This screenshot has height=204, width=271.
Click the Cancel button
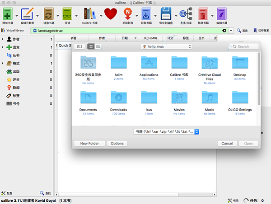[x=227, y=144]
